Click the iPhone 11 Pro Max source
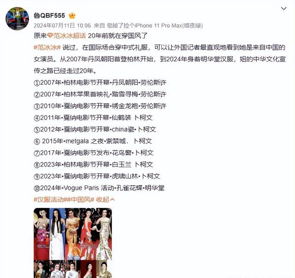 click(x=155, y=25)
